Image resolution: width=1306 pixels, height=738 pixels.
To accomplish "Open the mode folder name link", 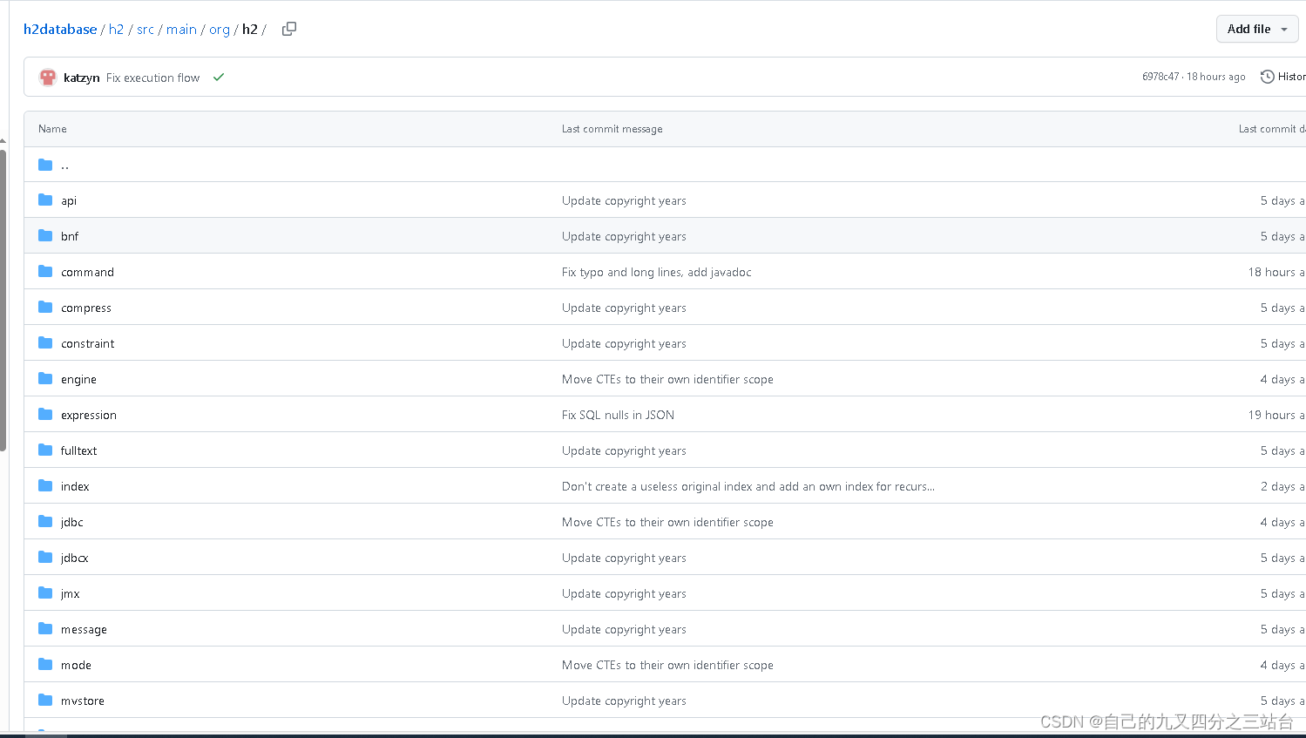I will [x=76, y=665].
